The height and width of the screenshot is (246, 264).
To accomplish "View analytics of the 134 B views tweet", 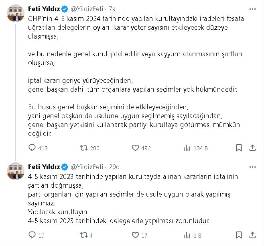I will click(x=187, y=148).
